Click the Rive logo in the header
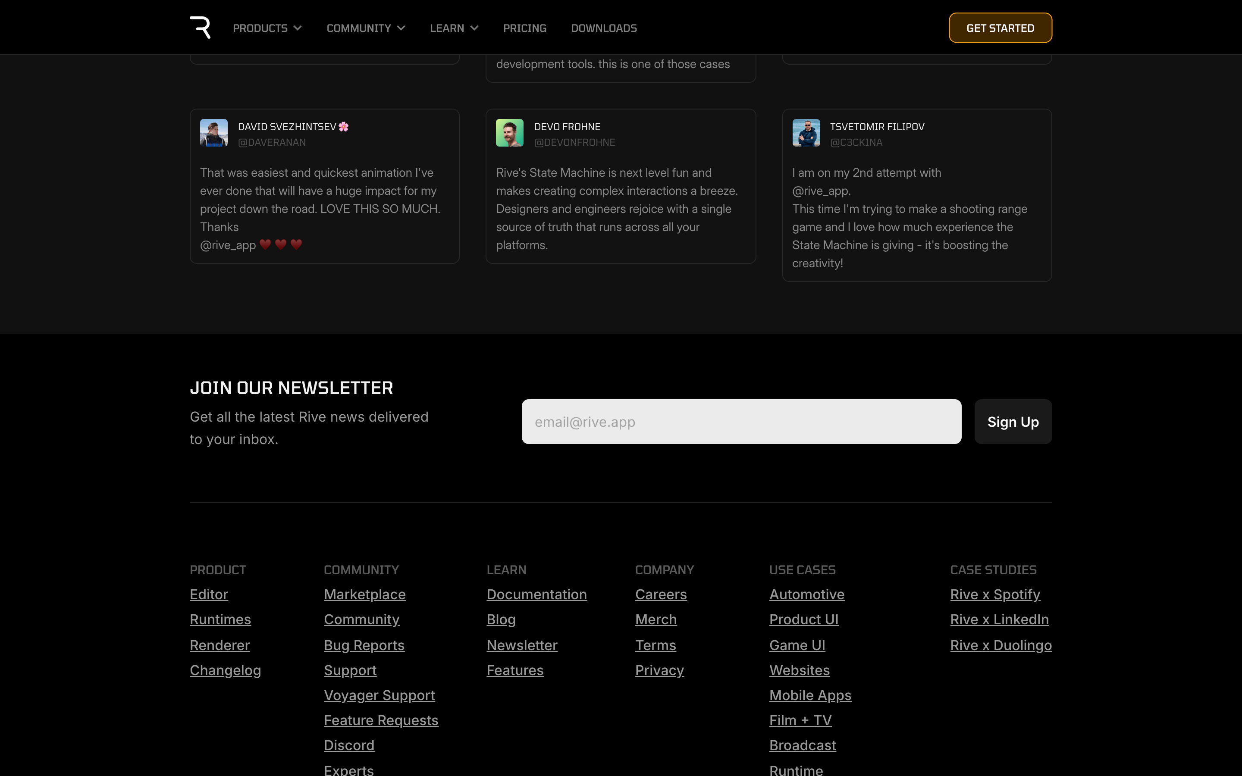Screen dimensions: 1242x776 [x=200, y=28]
